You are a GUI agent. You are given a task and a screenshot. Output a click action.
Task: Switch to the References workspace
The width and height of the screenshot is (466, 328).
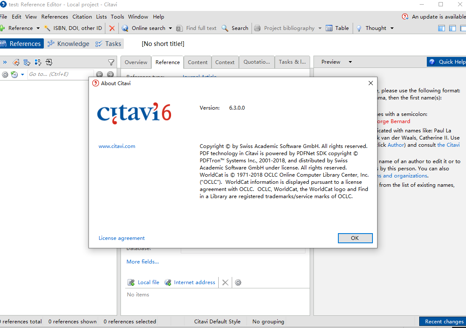21,44
